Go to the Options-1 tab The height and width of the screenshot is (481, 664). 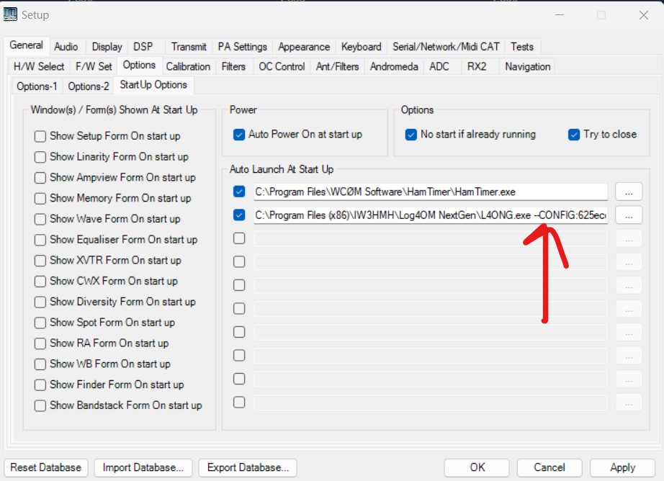(x=37, y=86)
